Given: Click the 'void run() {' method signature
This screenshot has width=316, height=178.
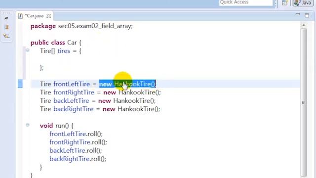Looking at the screenshot, I should click(x=57, y=126).
